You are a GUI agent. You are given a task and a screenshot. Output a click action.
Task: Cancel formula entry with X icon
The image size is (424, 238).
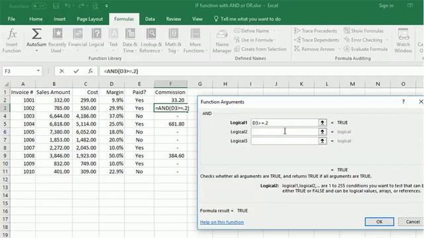pyautogui.click(x=62, y=71)
